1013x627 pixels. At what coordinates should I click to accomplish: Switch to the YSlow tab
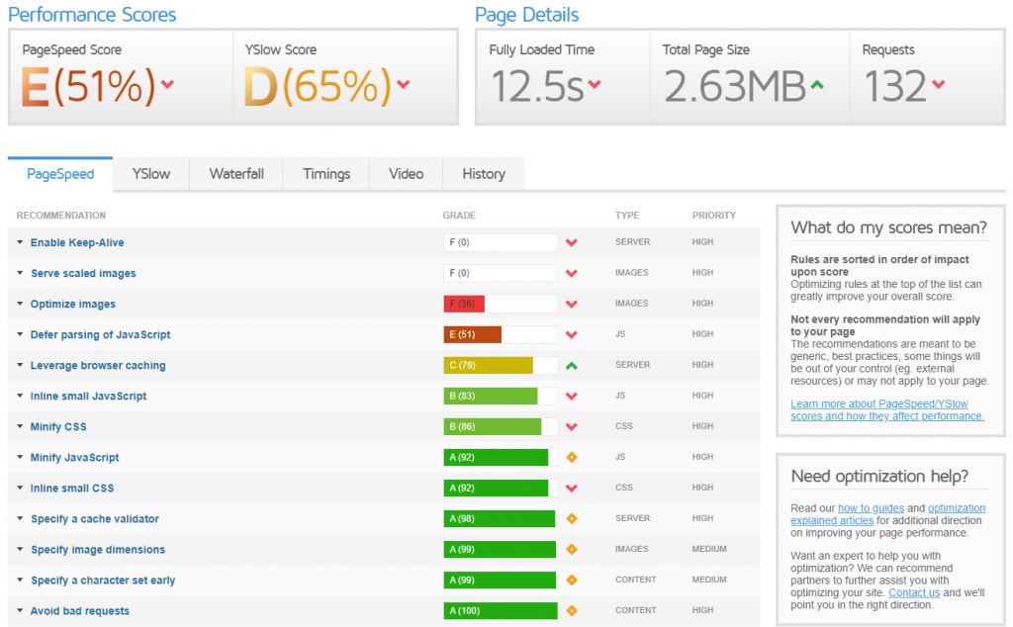pos(151,174)
